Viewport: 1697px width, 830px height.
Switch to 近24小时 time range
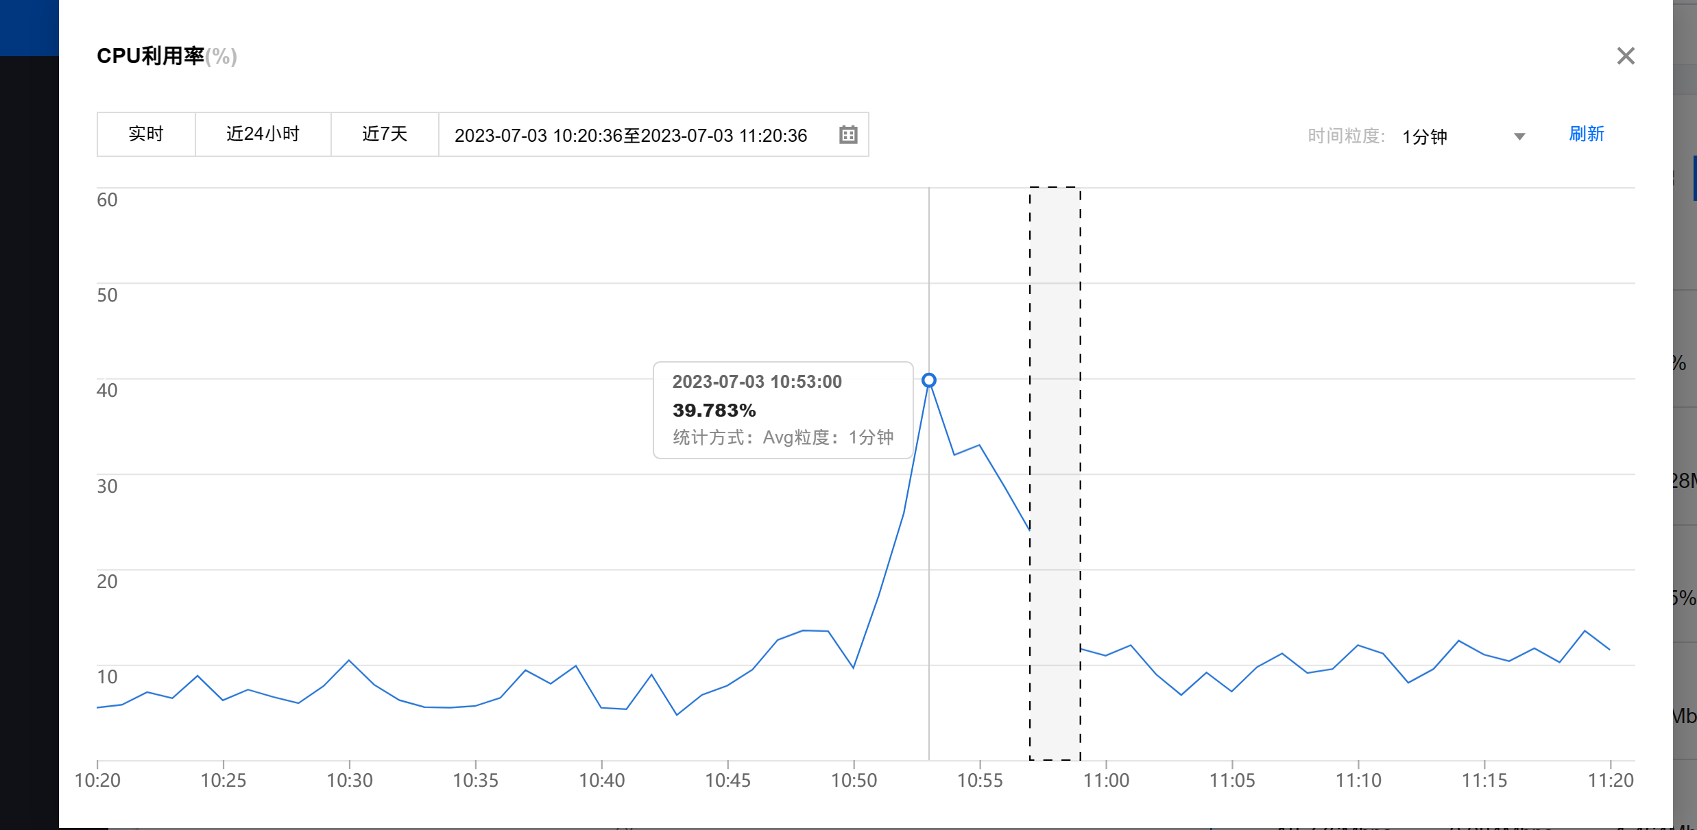[263, 134]
